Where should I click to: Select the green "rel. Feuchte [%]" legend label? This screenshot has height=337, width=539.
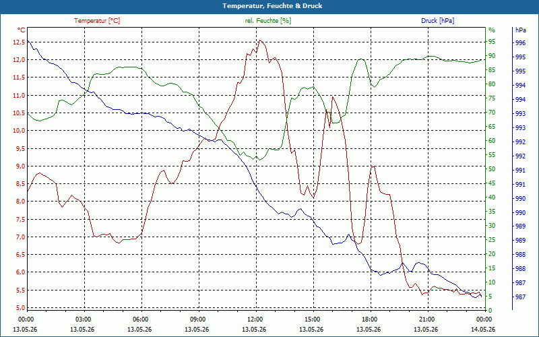point(268,21)
